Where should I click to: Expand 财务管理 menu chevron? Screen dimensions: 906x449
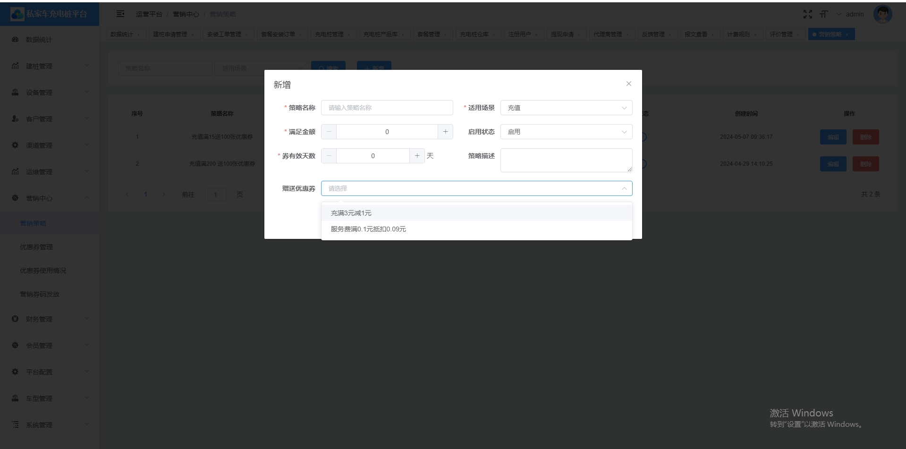[87, 319]
